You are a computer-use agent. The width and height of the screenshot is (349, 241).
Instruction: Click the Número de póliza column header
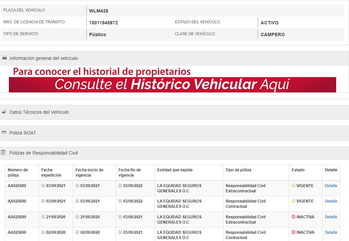tap(18, 173)
